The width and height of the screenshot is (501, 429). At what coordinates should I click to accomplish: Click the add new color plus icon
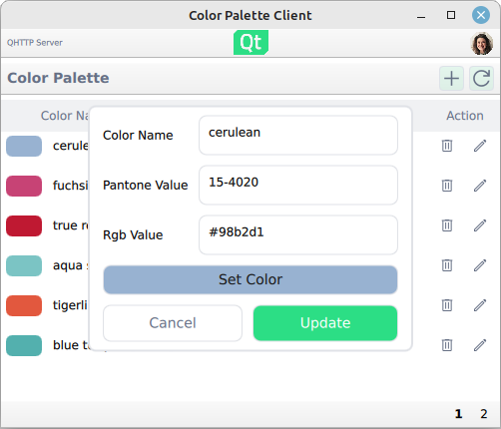pos(451,79)
